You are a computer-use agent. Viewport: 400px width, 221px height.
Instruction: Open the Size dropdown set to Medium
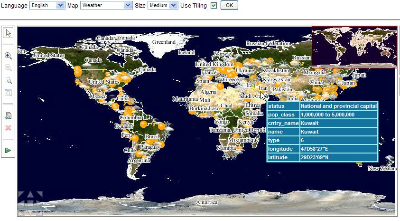click(x=163, y=5)
